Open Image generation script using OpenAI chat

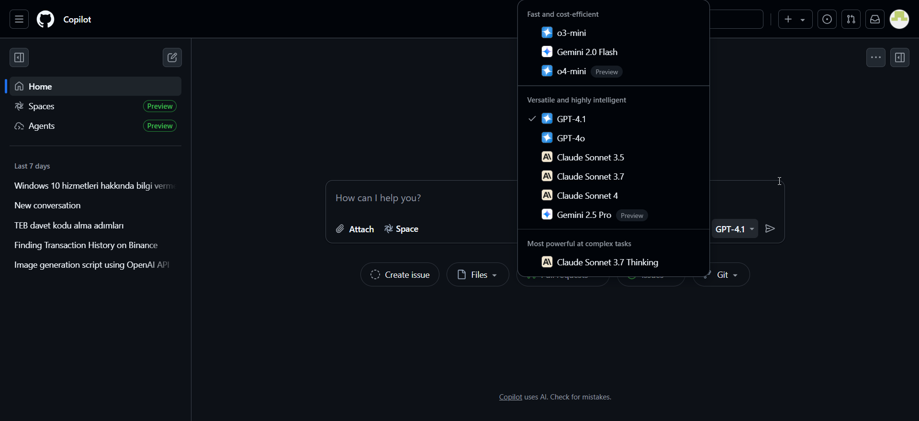[95, 264]
